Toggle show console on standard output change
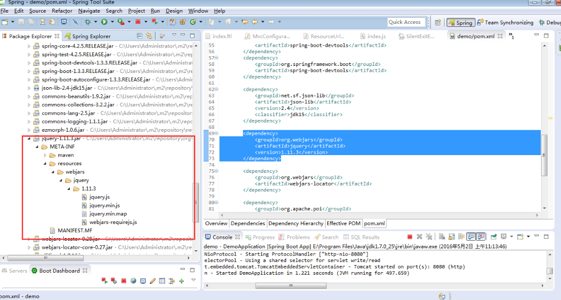561x300 pixels. (x=471, y=237)
